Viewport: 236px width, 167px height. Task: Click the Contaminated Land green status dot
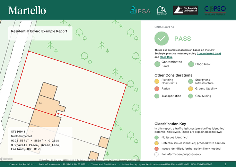pos(157,64)
